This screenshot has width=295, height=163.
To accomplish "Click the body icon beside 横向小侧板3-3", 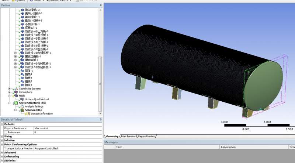I will (x=22, y=14).
